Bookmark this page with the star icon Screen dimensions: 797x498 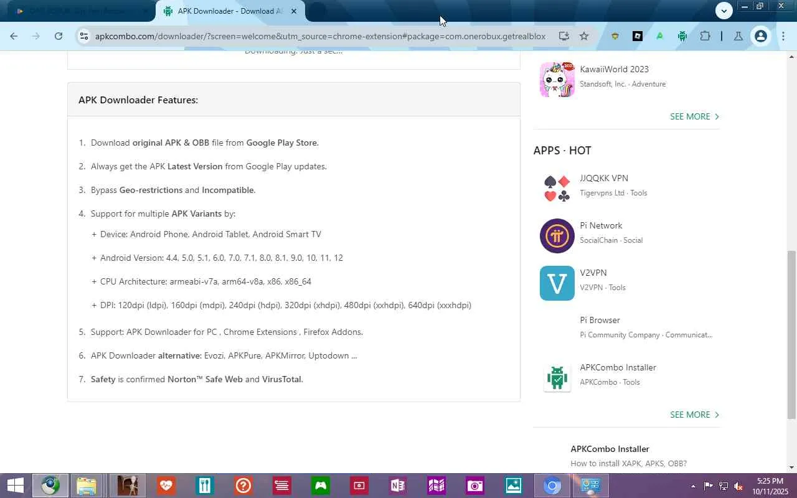tap(584, 36)
